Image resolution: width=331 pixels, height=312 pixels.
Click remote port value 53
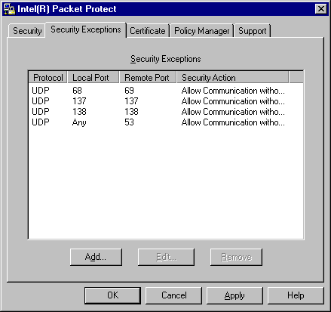[129, 122]
